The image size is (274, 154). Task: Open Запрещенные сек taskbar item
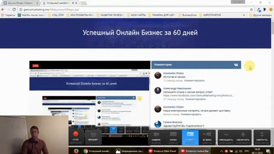click(130, 151)
